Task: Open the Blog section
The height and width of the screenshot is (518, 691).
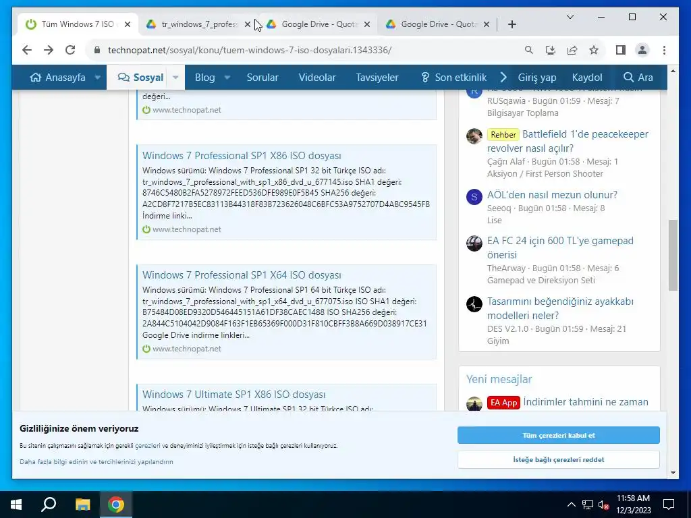Action: (x=205, y=78)
